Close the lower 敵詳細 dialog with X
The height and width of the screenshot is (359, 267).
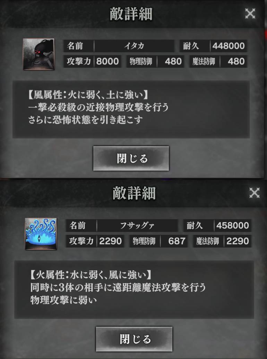tap(254, 193)
